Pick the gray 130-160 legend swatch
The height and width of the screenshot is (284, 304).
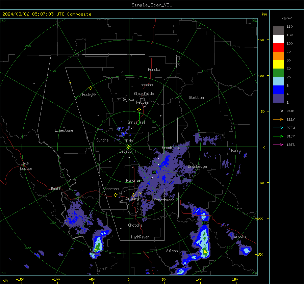tap(278, 31)
